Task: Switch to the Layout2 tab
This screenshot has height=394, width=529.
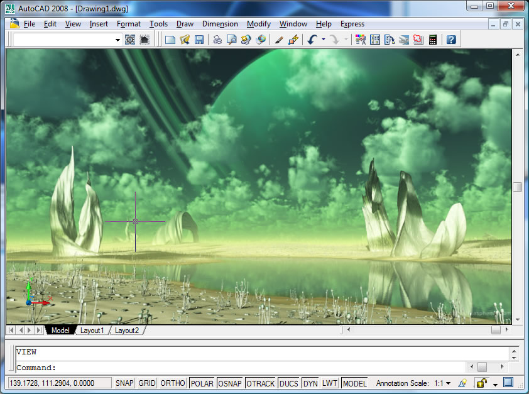Action: click(127, 331)
